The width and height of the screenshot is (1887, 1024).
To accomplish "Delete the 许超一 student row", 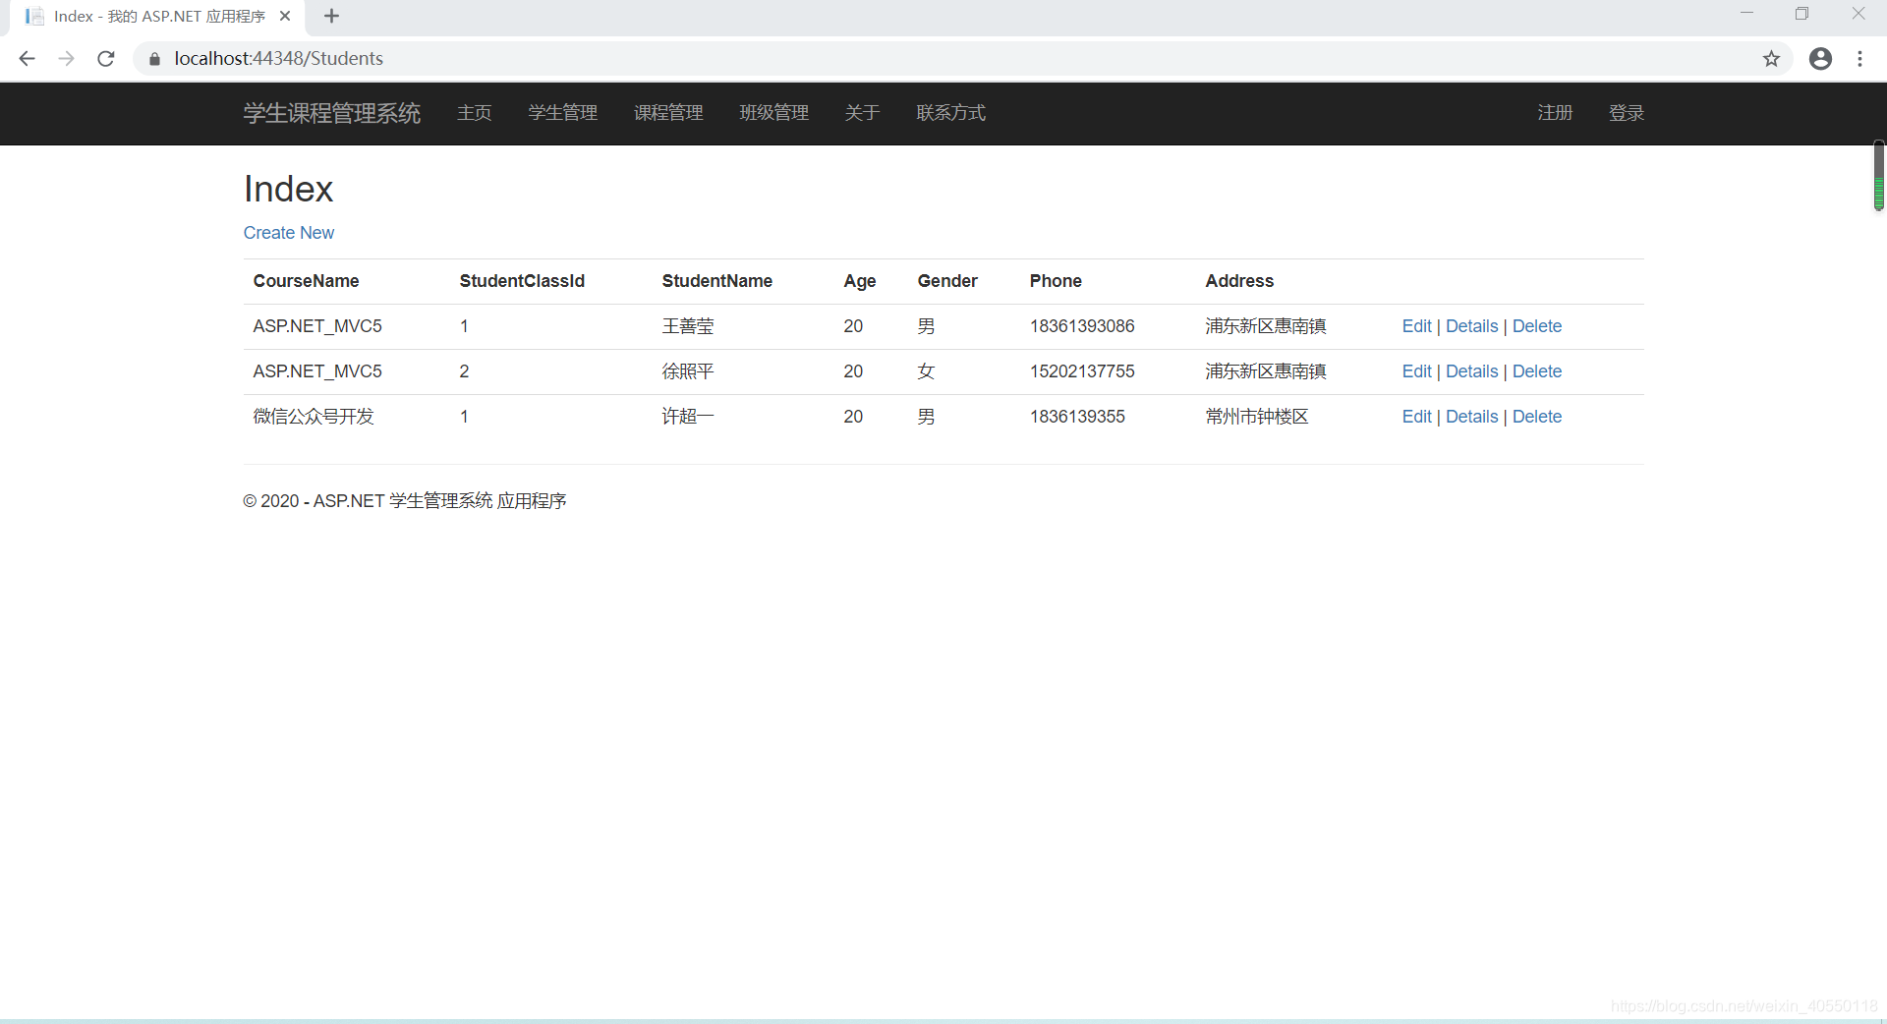I will 1537,417.
